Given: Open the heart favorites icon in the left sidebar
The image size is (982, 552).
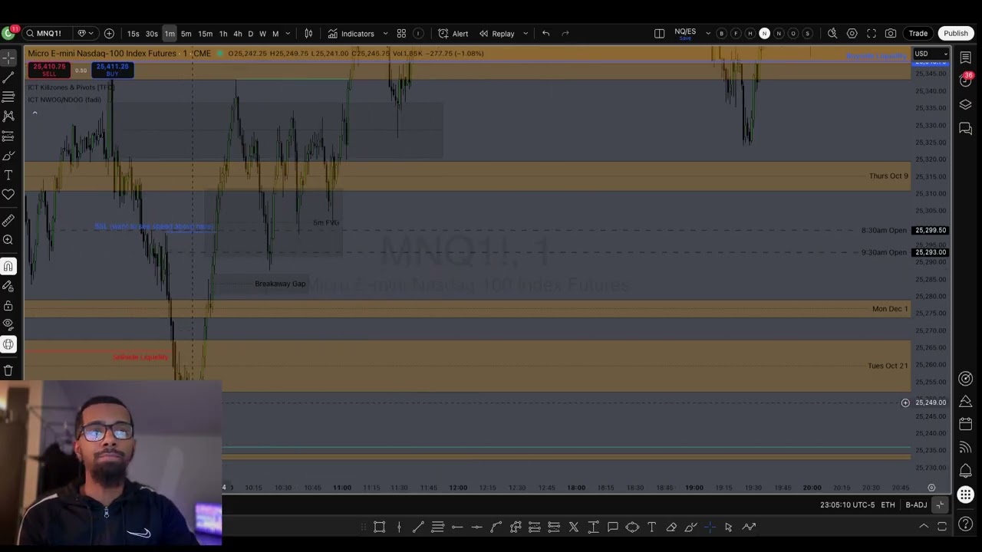Looking at the screenshot, I should click(8, 195).
